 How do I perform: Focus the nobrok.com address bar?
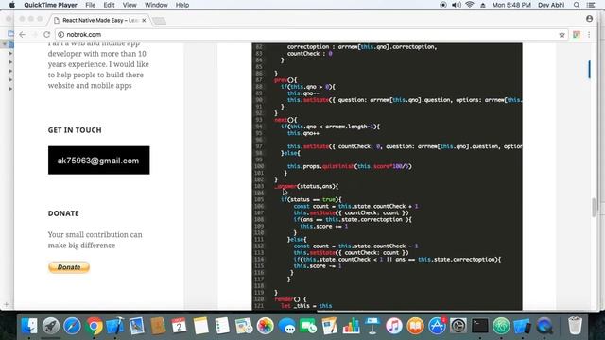click(x=309, y=34)
